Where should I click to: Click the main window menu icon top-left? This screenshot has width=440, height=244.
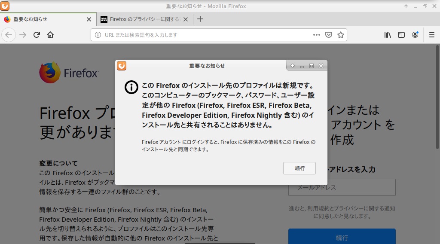pyautogui.click(x=5, y=6)
